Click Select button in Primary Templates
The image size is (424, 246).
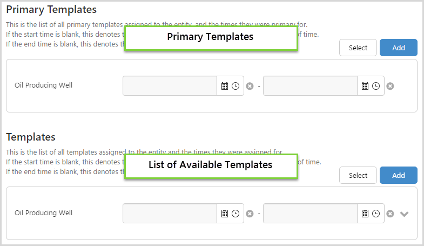tap(358, 48)
